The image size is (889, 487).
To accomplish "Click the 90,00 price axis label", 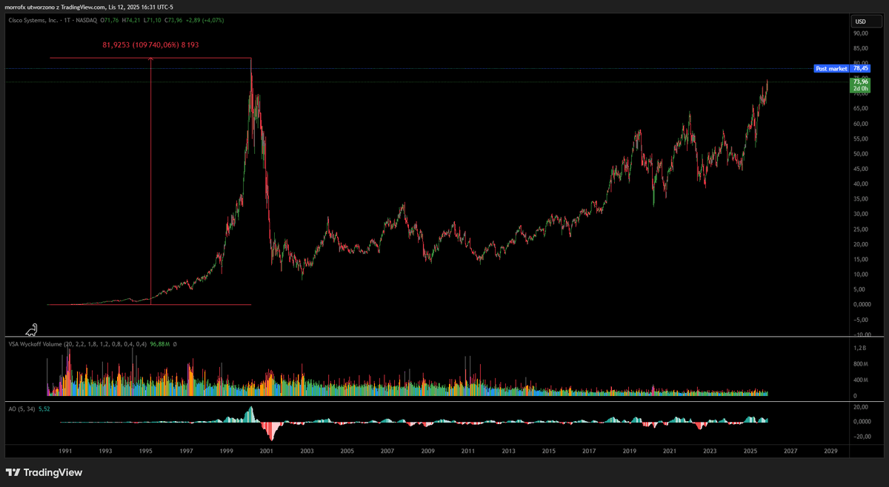I will 861,33.
